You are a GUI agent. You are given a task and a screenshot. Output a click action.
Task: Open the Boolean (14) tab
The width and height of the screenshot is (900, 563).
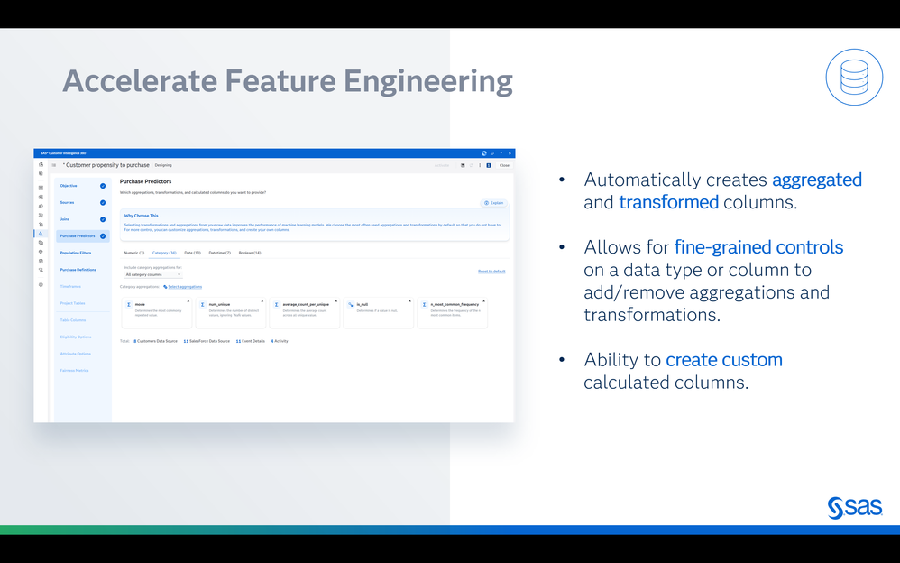coord(250,253)
